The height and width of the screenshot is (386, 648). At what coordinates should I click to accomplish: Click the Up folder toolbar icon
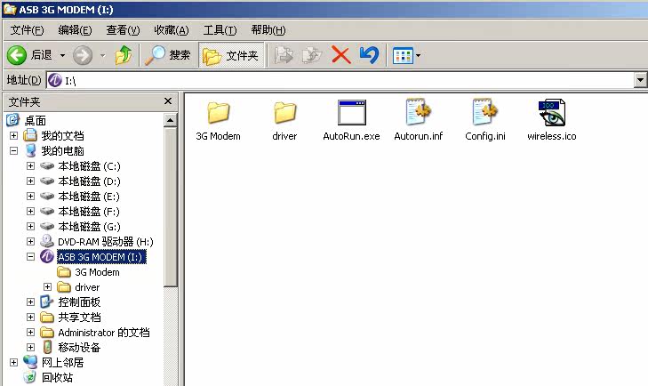pos(124,55)
